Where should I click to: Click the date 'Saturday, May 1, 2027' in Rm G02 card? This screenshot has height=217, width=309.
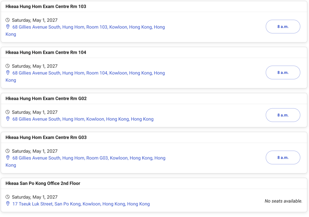35,112
